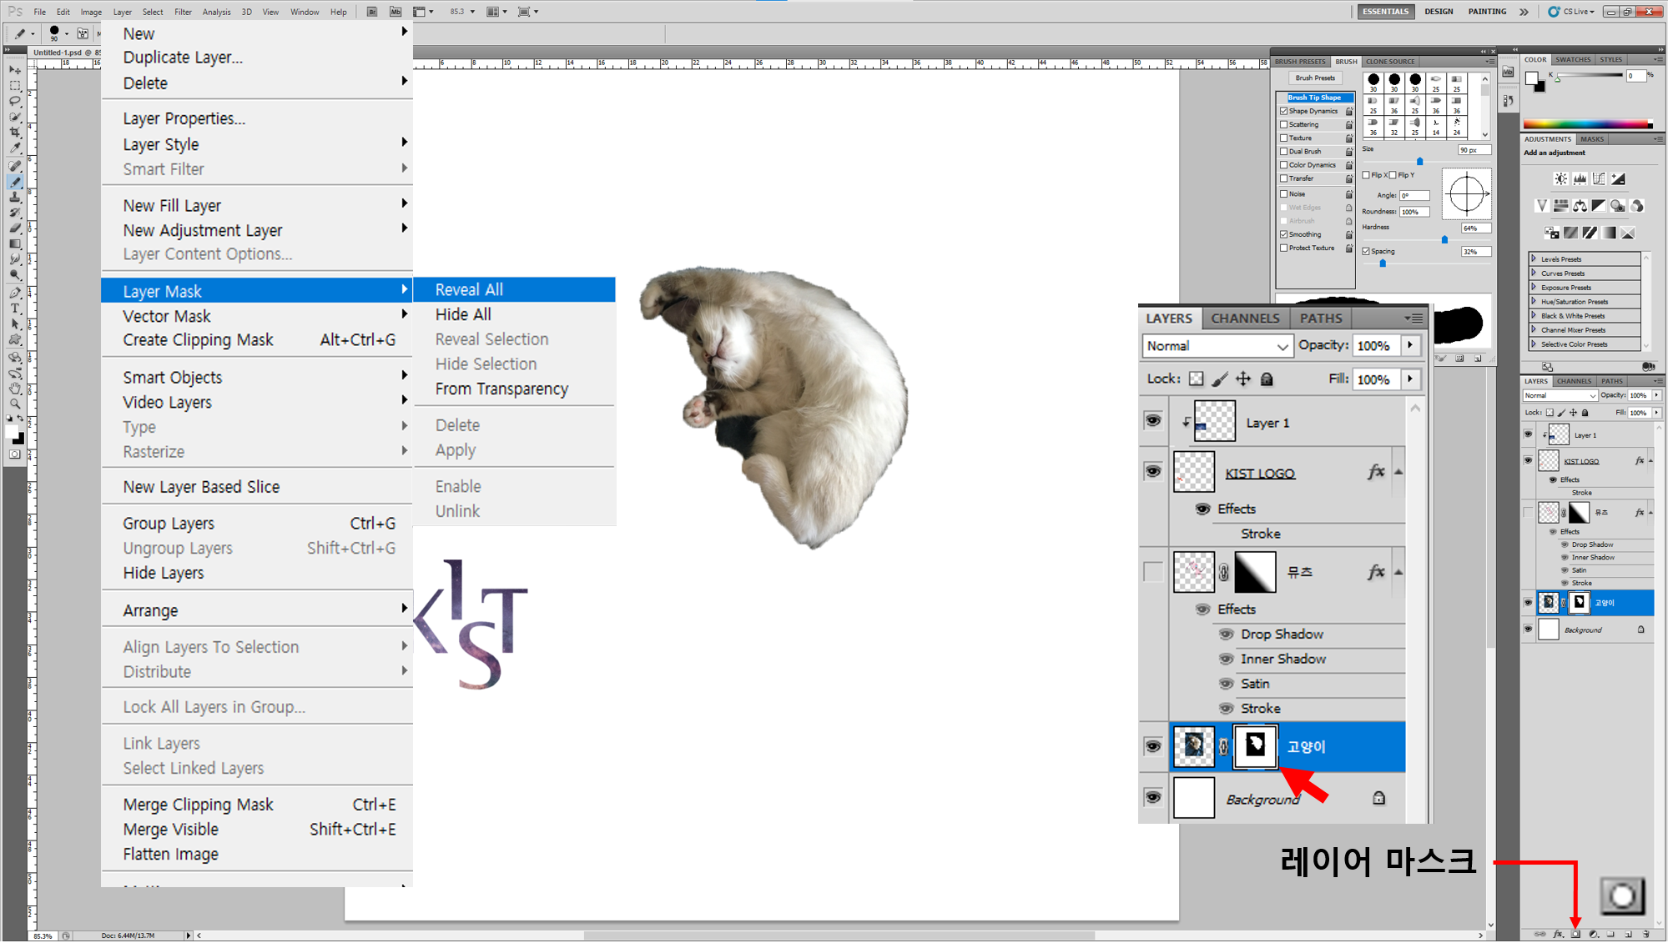Click the lock all padlock icon
Screen dimensions: 1668x943
pyautogui.click(x=1267, y=379)
